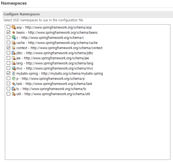The height and width of the screenshot is (162, 173).
Task: Check the jee namespace checkbox
Action: pos(9,58)
